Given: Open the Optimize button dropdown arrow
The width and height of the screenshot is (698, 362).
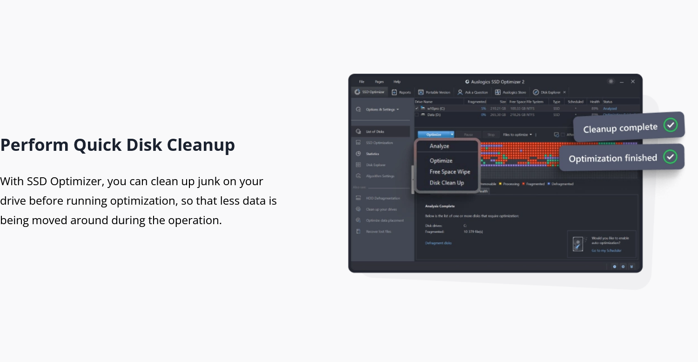Looking at the screenshot, I should (x=452, y=135).
